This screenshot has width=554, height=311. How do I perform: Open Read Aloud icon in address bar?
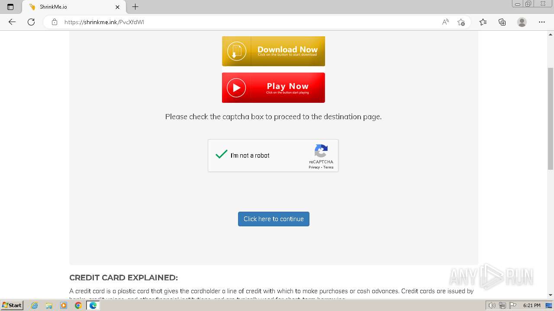coord(445,22)
